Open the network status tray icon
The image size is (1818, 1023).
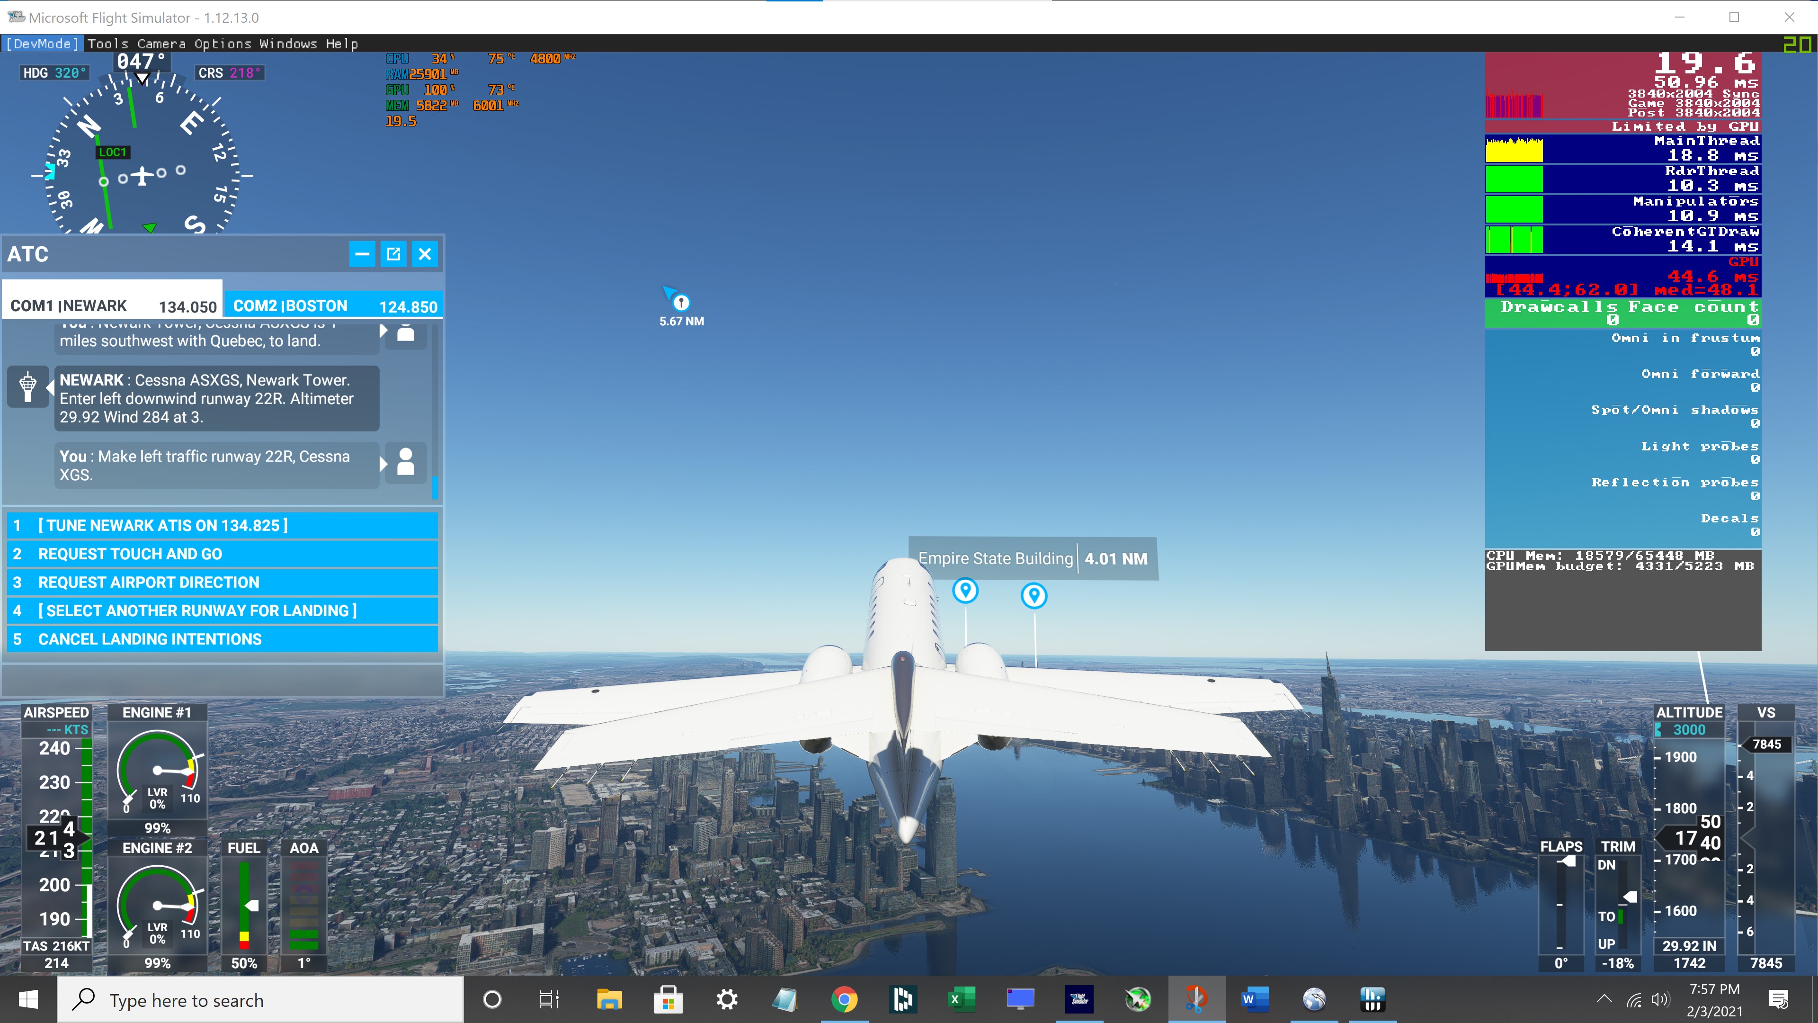pos(1634,1000)
